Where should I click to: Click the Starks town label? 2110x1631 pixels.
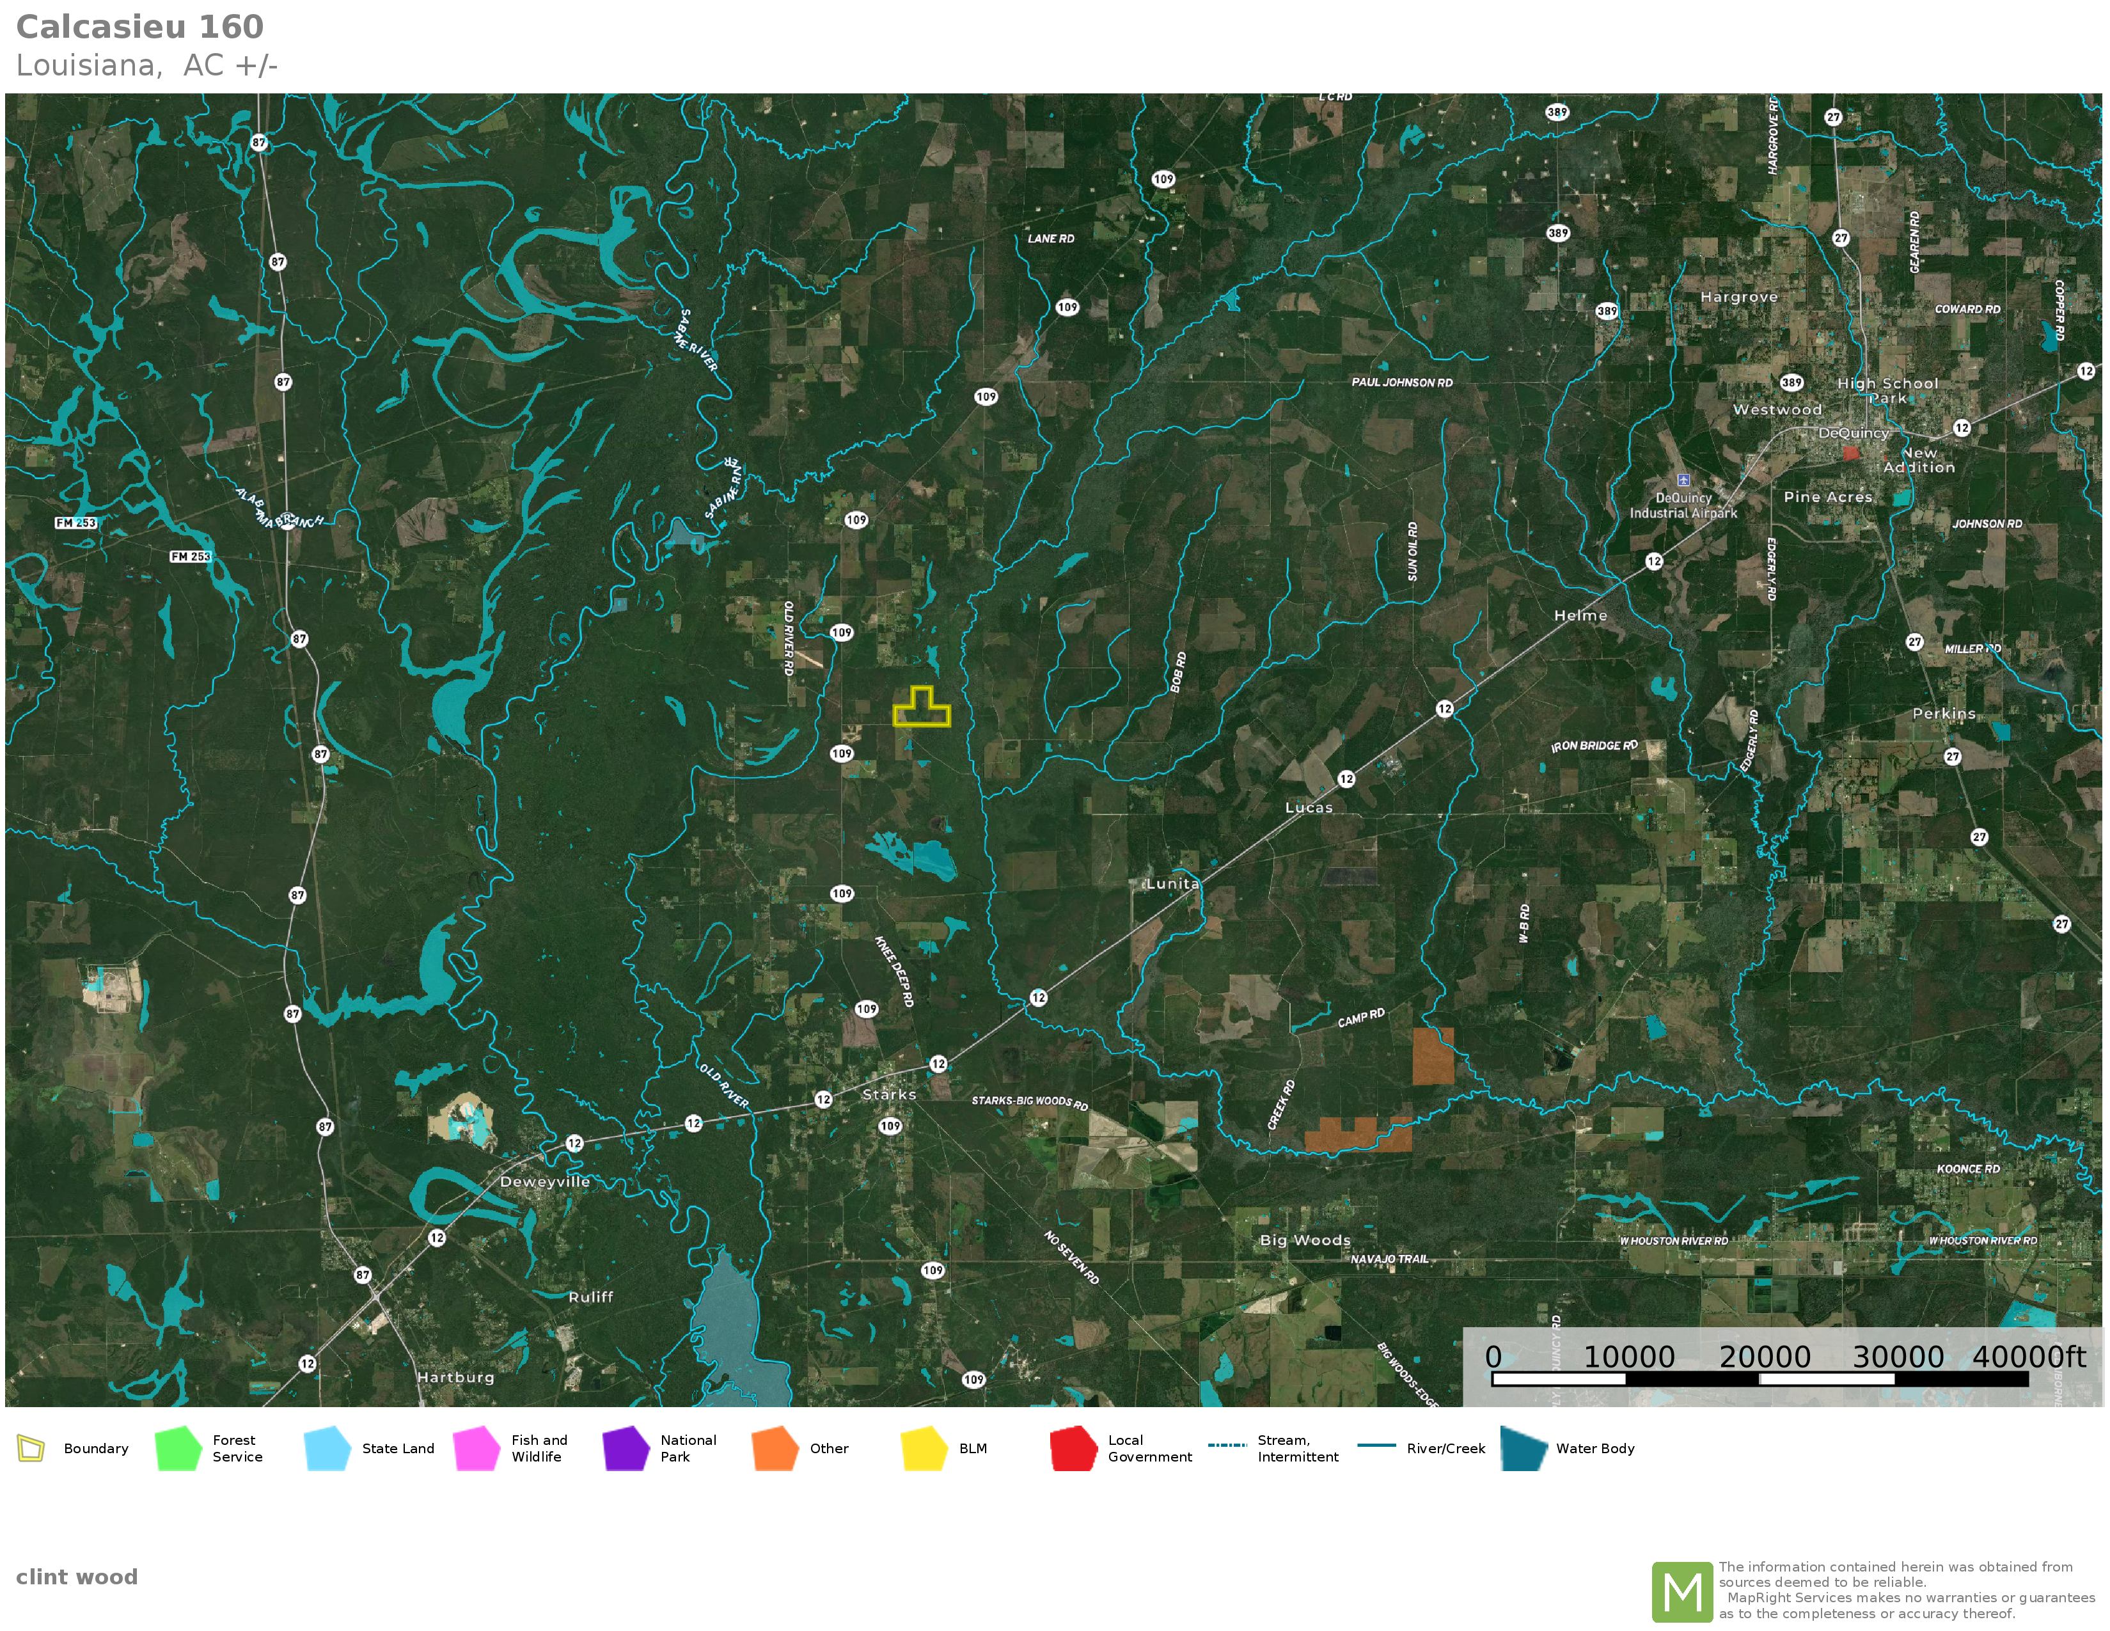(x=889, y=1095)
